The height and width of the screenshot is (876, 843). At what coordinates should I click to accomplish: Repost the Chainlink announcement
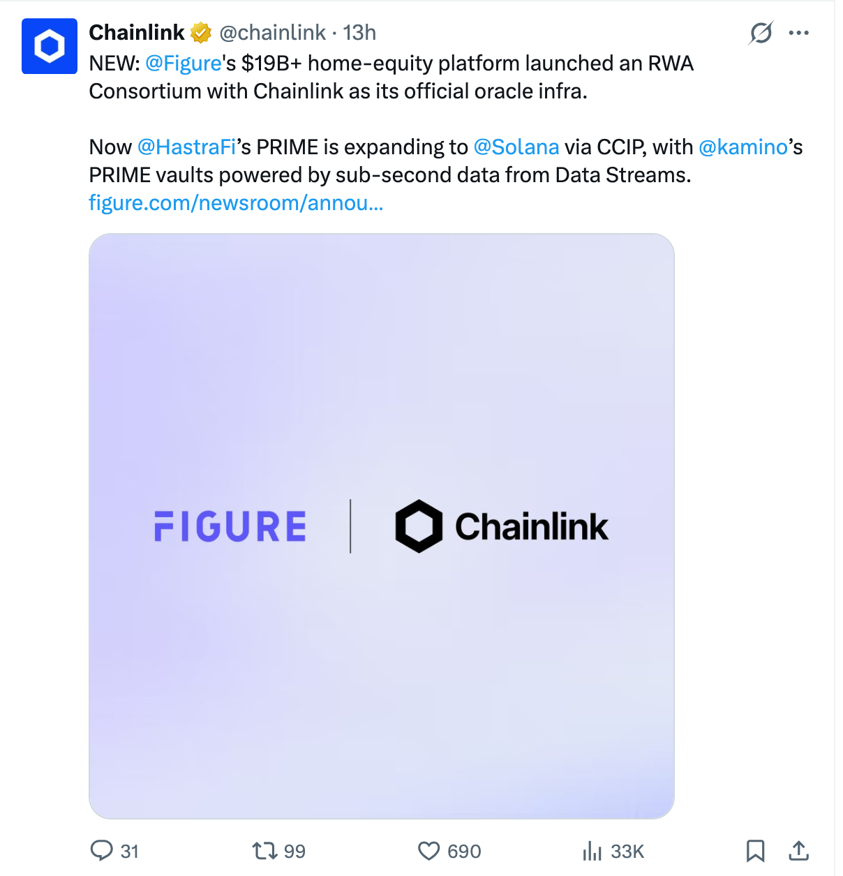266,851
